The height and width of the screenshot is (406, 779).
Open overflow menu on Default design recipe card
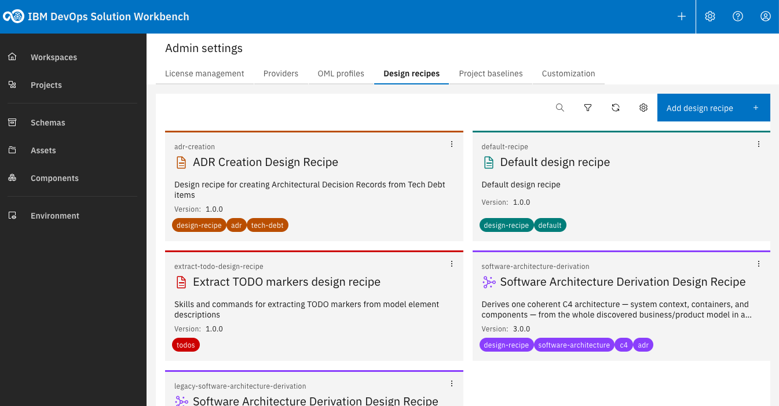759,144
